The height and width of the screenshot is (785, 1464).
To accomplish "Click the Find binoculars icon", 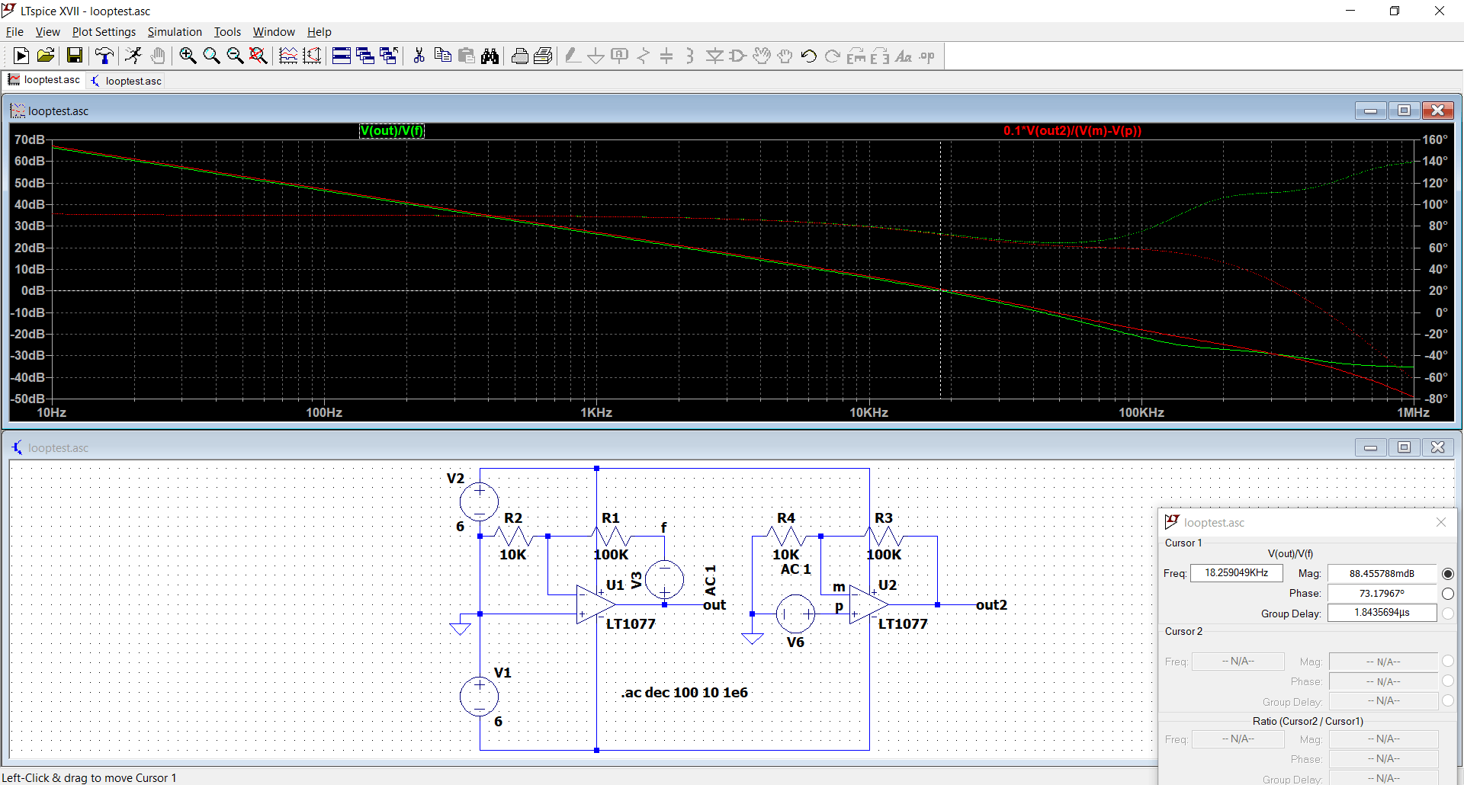I will tap(490, 56).
